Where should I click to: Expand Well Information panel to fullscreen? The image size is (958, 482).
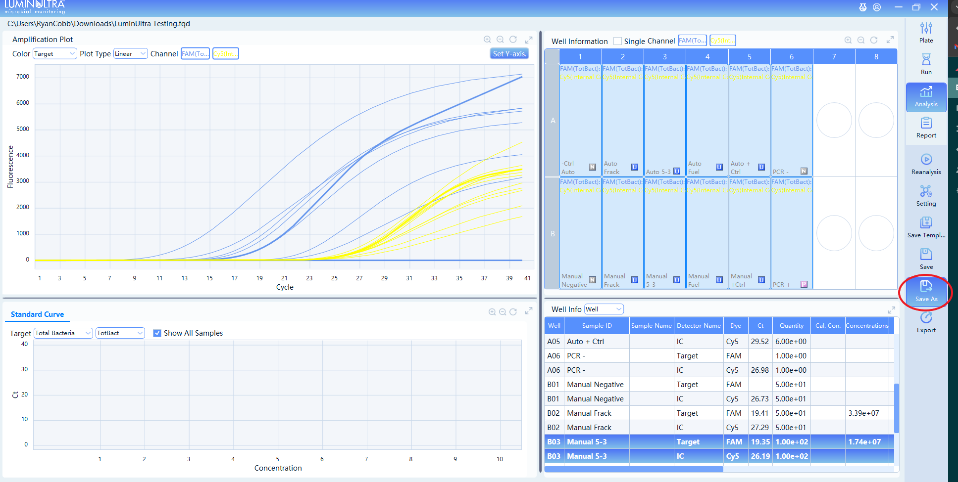coord(890,40)
